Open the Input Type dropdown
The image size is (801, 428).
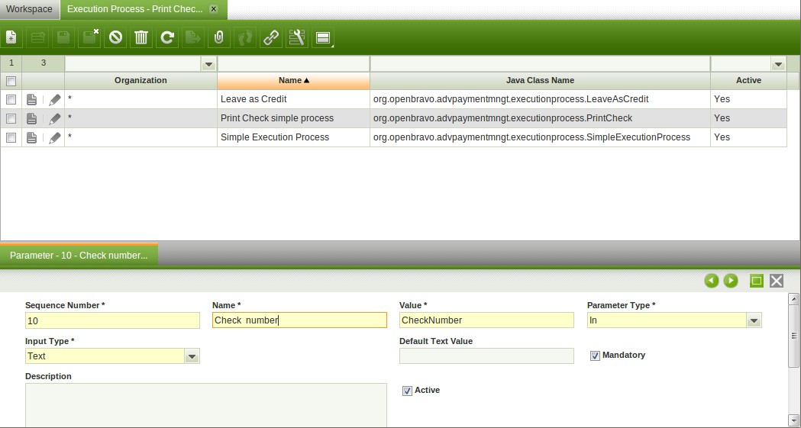192,356
